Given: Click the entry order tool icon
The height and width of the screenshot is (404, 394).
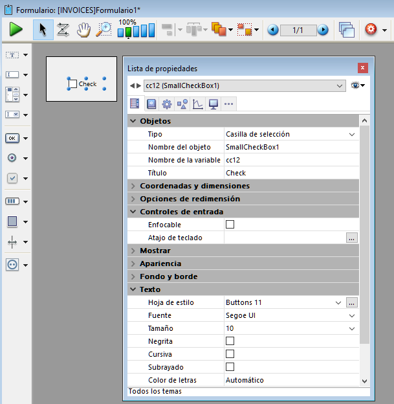Looking at the screenshot, I should click(63, 29).
